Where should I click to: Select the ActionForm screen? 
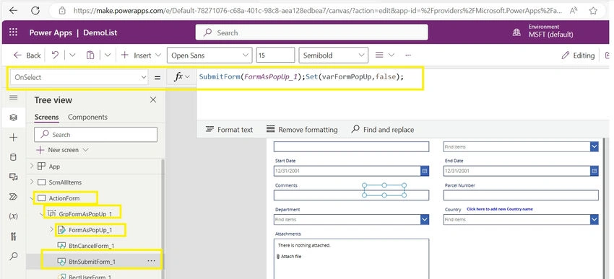pyautogui.click(x=64, y=198)
